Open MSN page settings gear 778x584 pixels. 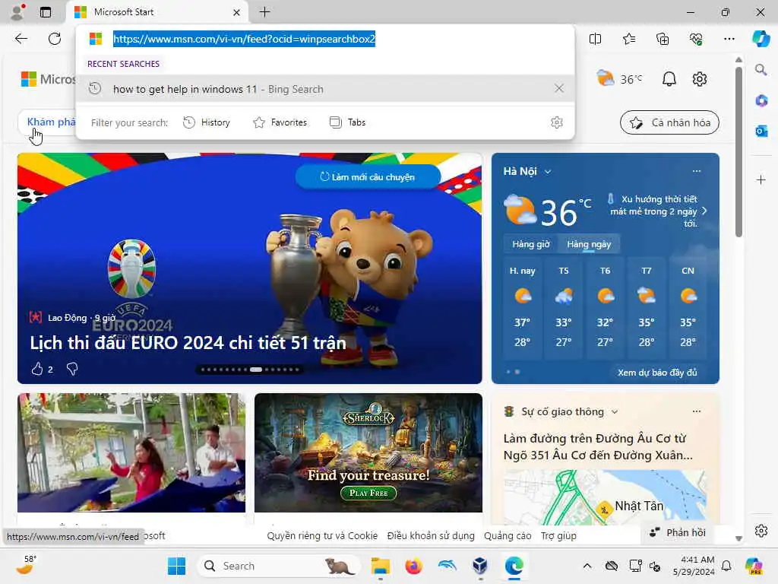pos(700,79)
